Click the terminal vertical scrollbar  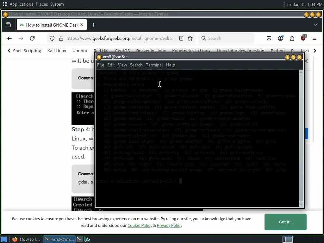tap(301, 137)
